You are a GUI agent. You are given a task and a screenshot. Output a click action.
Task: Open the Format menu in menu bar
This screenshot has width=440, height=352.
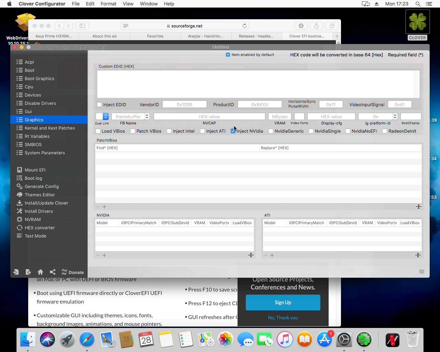(108, 4)
